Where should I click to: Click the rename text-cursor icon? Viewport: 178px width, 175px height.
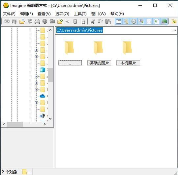pos(67,21)
